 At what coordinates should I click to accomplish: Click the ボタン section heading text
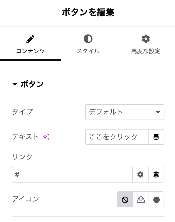click(x=32, y=84)
